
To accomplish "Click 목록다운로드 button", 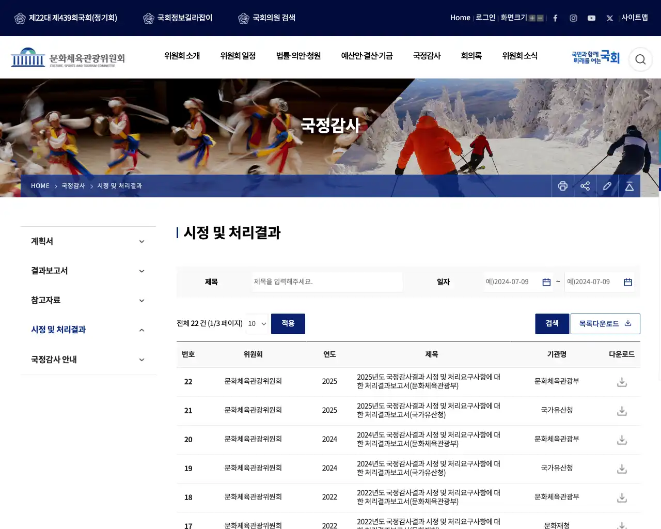I will (x=605, y=323).
